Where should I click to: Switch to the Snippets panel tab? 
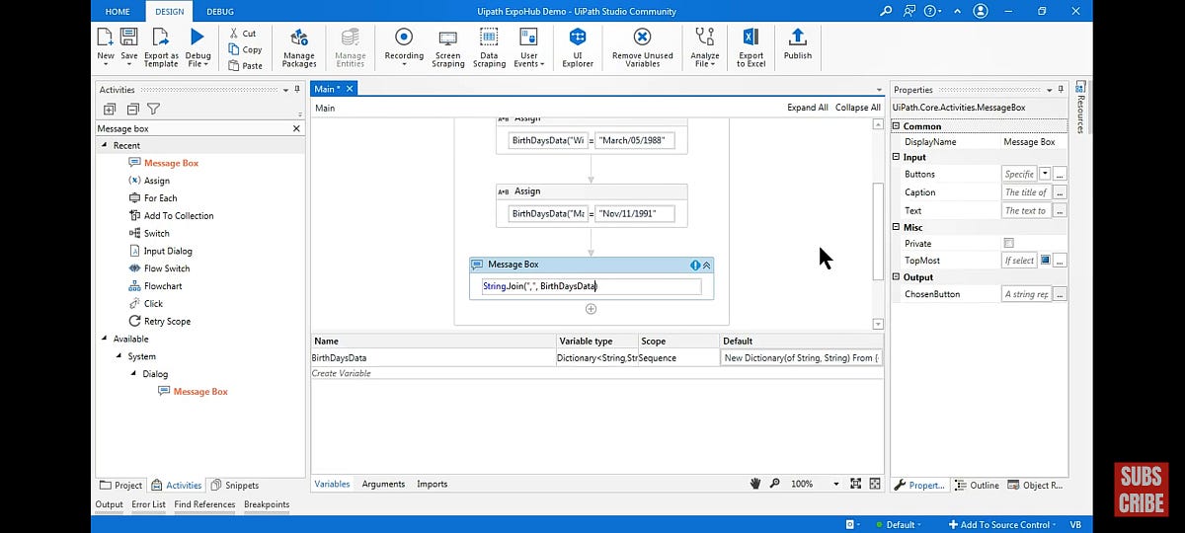point(235,485)
